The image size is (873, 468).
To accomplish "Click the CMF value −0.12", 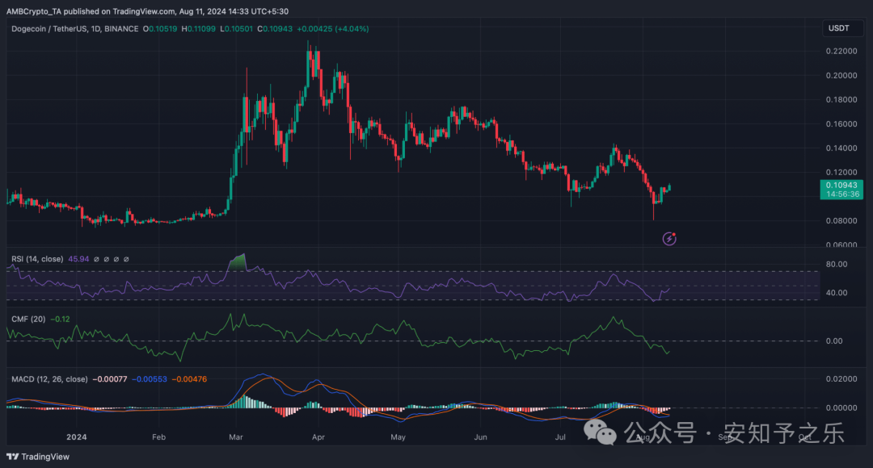I will point(60,319).
